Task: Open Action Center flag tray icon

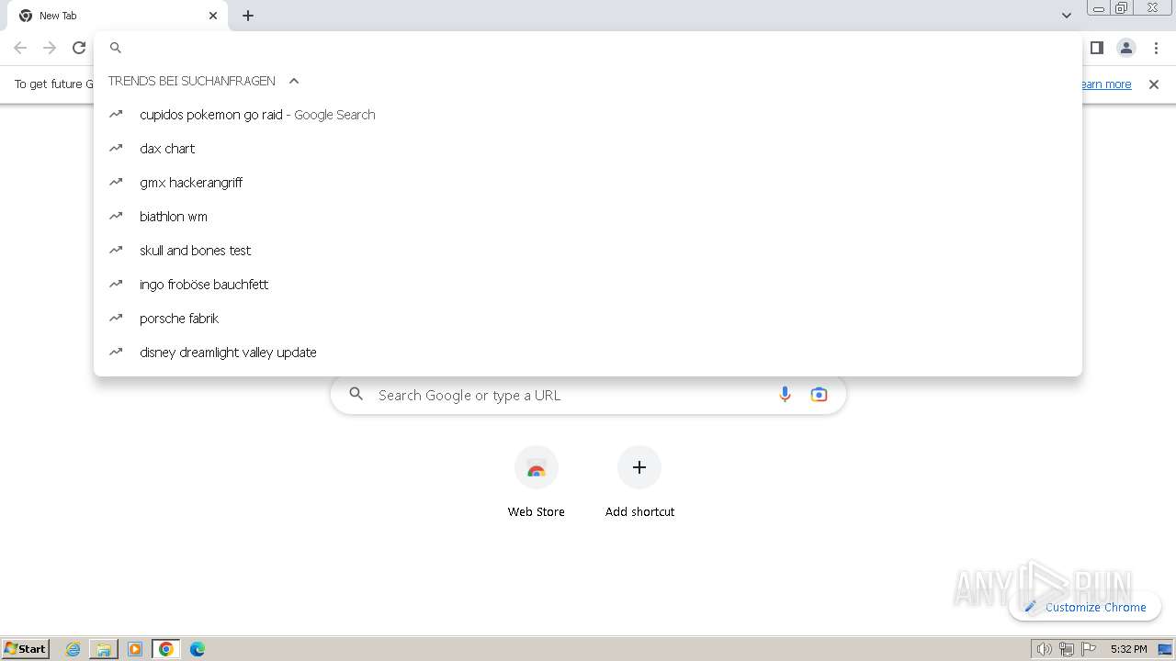Action: pyautogui.click(x=1089, y=649)
